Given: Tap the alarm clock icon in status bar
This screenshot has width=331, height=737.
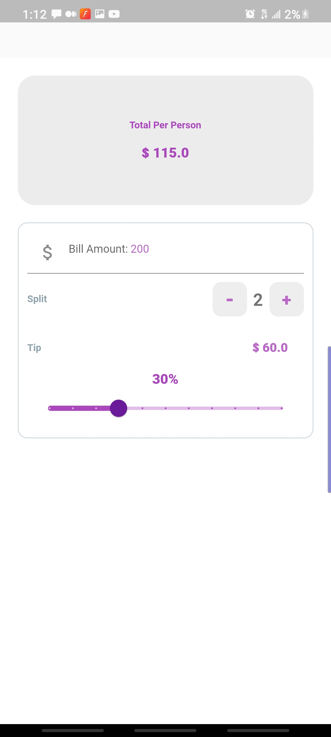Looking at the screenshot, I should pyautogui.click(x=250, y=14).
